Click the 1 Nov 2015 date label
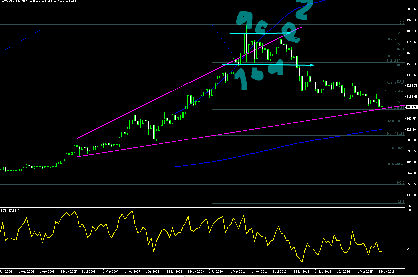Image resolution: width=418 pixels, height=277 pixels. pos(387,271)
